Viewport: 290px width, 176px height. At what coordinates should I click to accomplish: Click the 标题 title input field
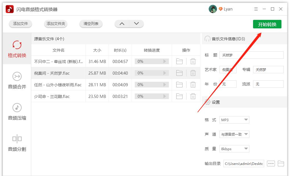tap(251, 55)
